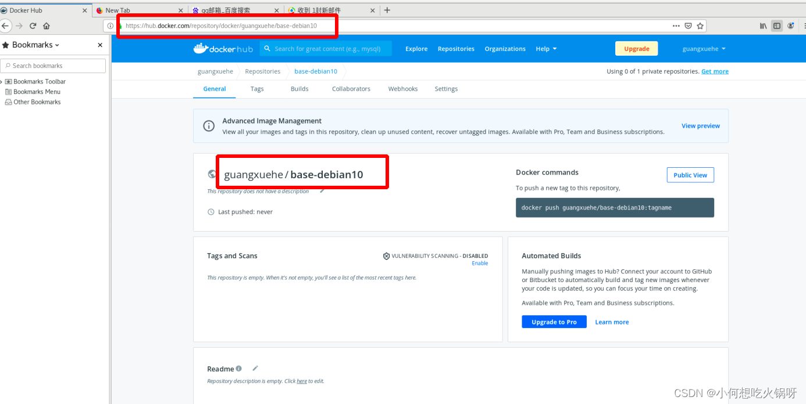Click the Learn more link
Viewport: 806px width, 404px height.
pos(612,322)
